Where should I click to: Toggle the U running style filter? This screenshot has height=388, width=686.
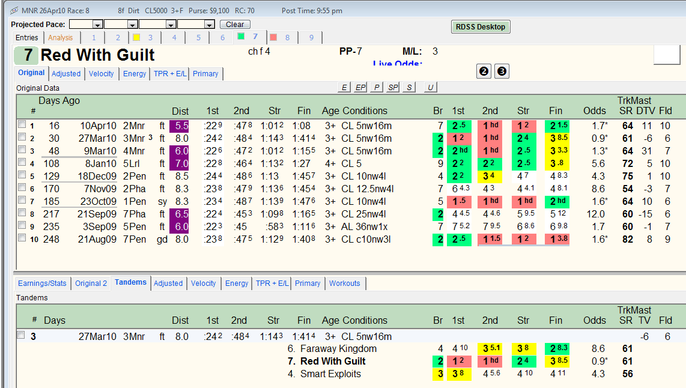tap(431, 88)
